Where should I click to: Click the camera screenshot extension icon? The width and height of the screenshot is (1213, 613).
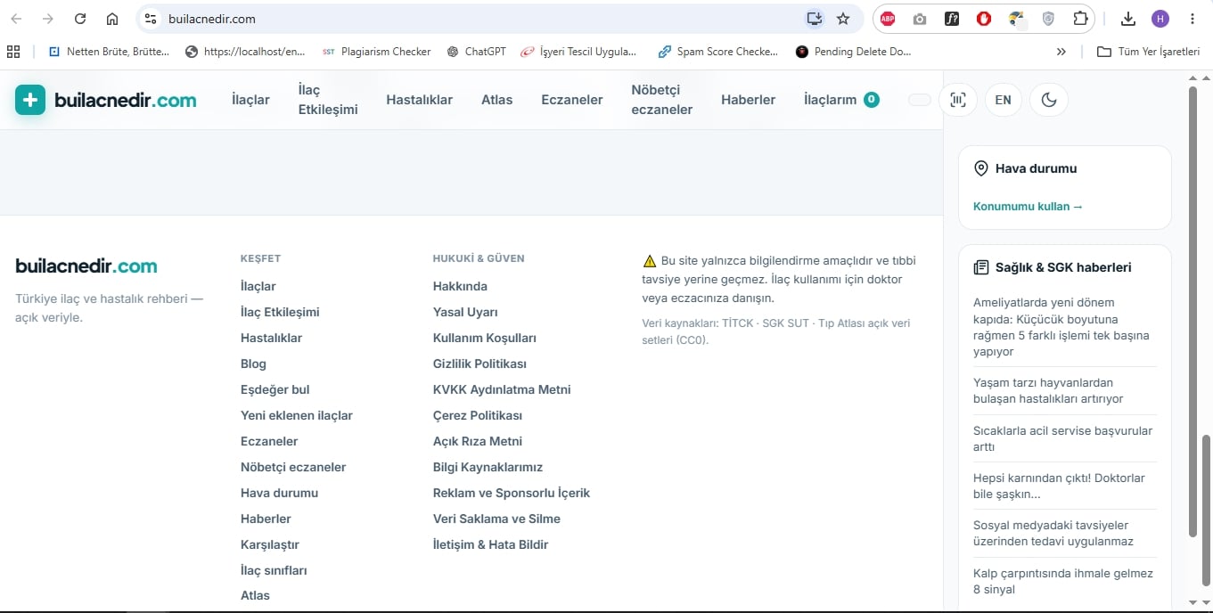coord(920,19)
